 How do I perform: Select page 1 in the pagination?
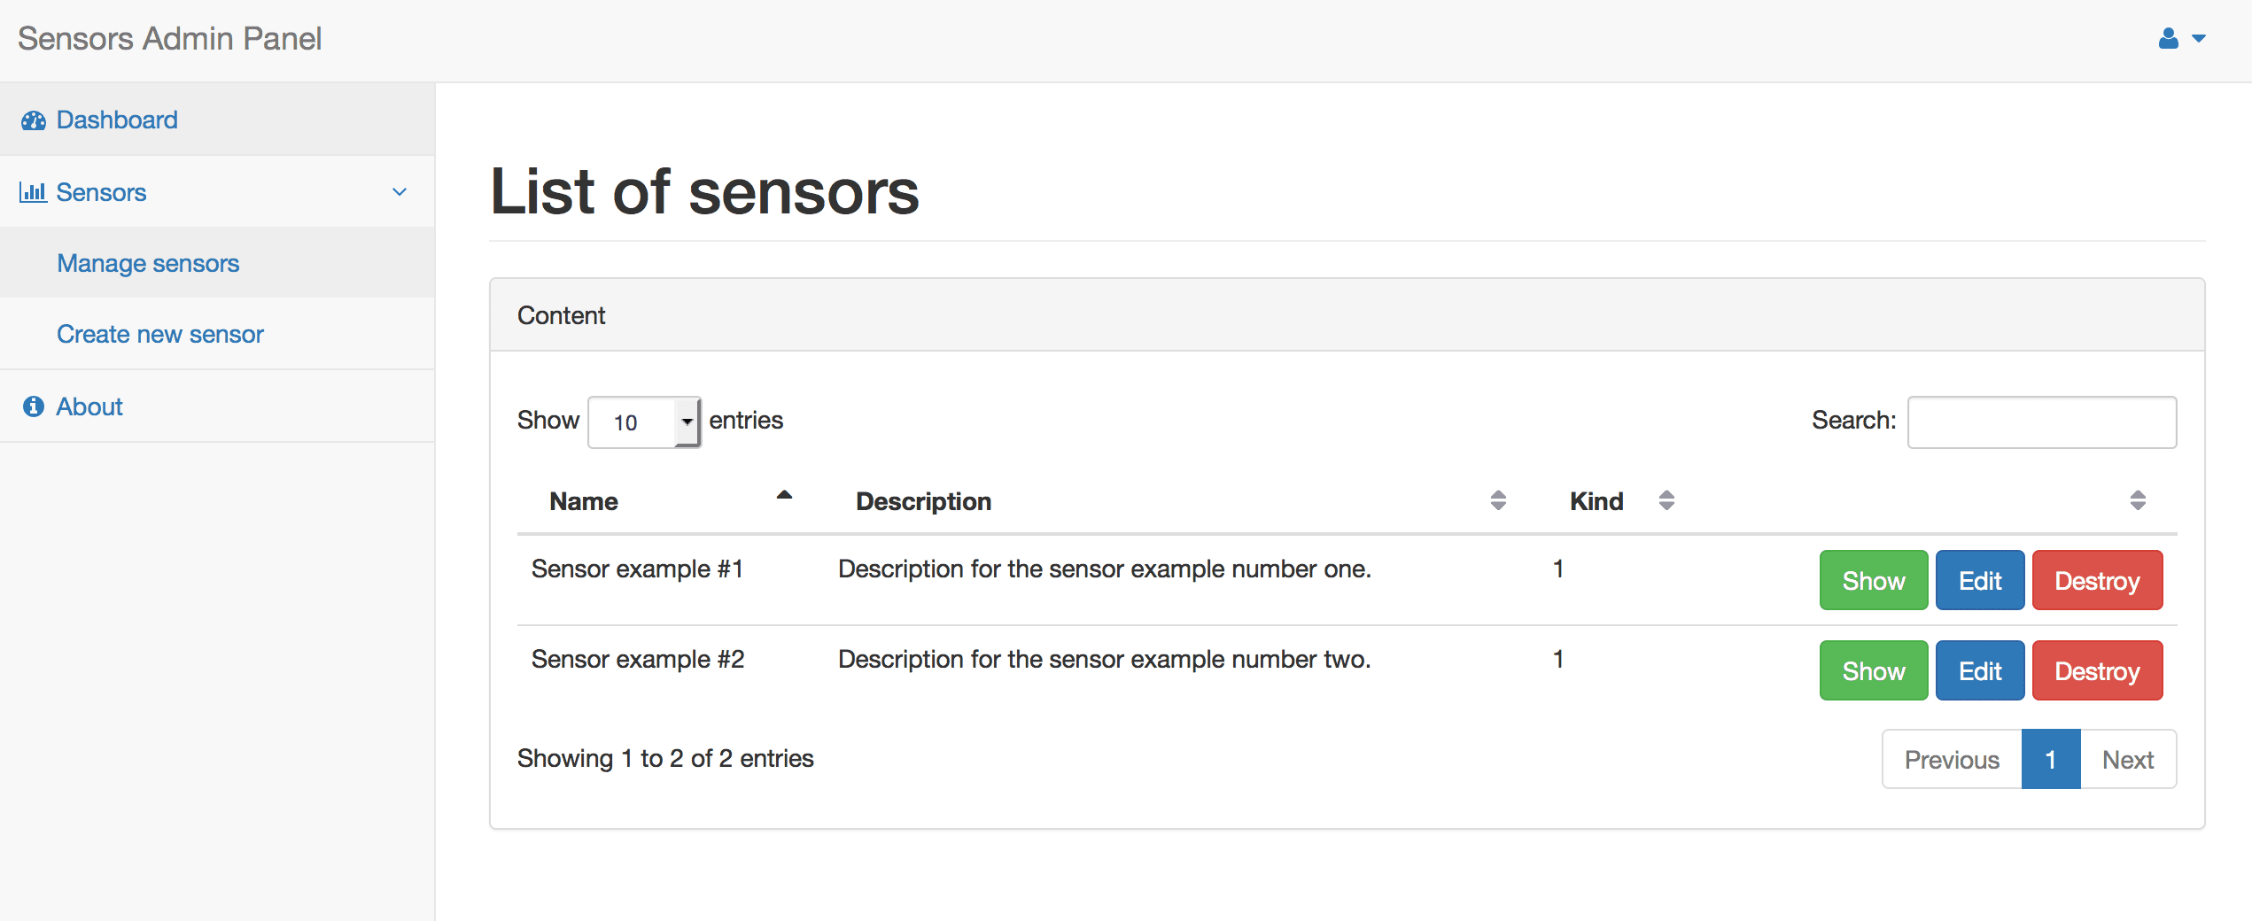coord(2051,759)
